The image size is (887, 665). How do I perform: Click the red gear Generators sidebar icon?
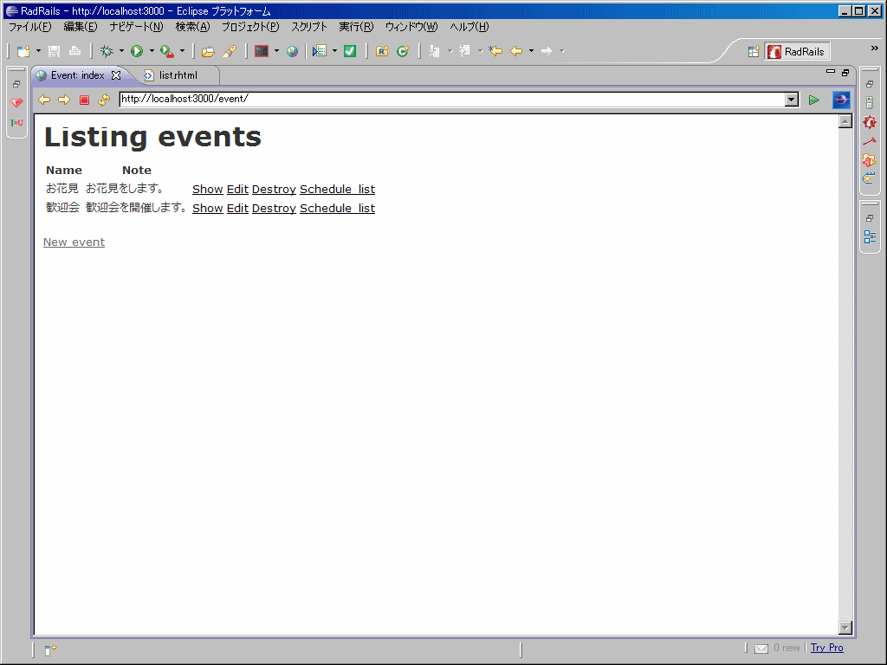tap(870, 122)
